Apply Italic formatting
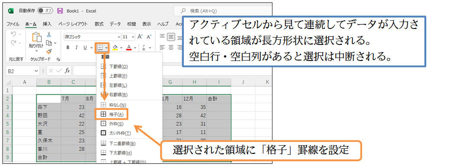The image size is (451, 166). point(76,48)
